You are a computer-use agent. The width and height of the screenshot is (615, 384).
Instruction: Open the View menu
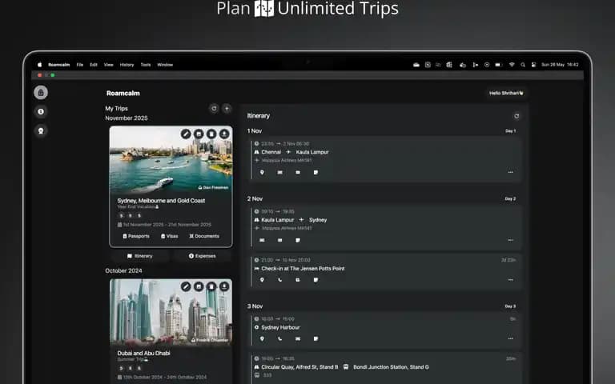coord(109,65)
